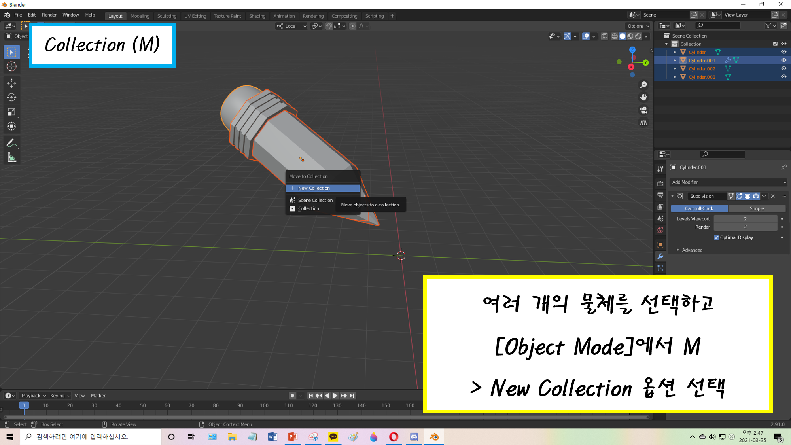Click the Simple subdivision type button
Viewport: 791px width, 445px height.
[x=756, y=208]
